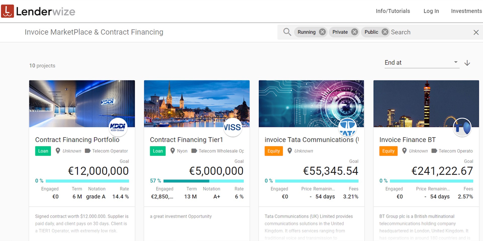Open Invoice Finance BT title
The image size is (483, 241).
click(408, 140)
